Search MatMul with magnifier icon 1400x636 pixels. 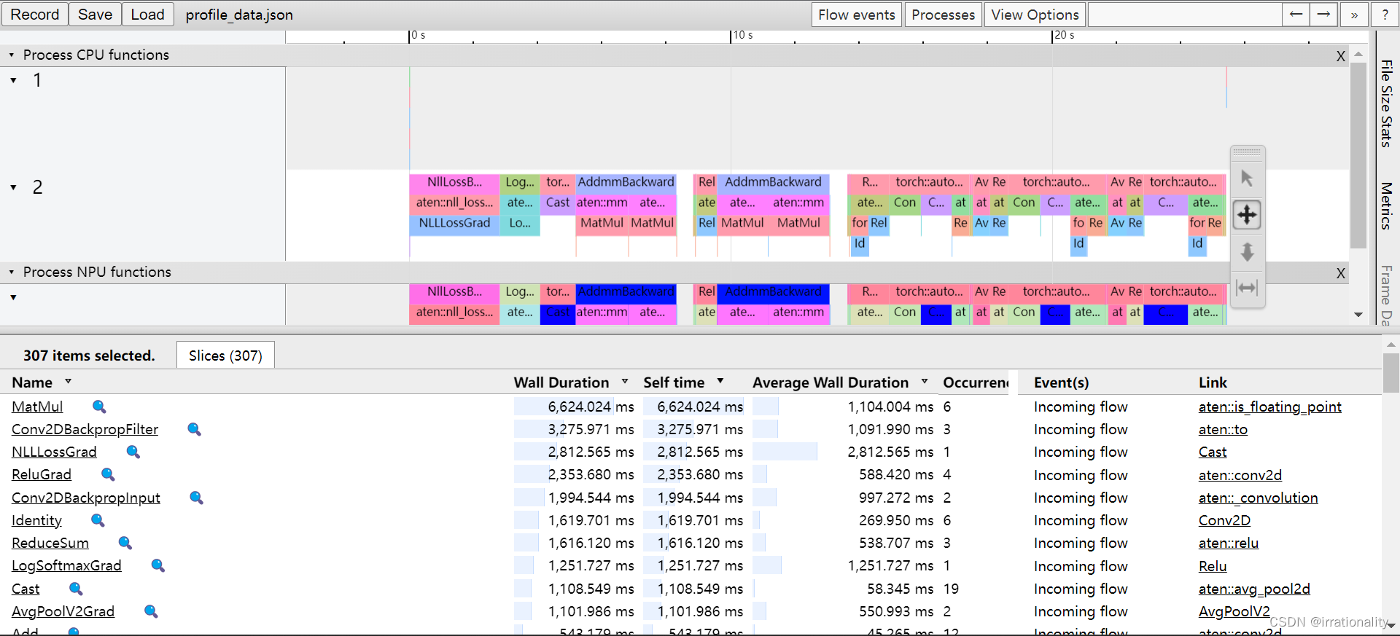coord(99,407)
